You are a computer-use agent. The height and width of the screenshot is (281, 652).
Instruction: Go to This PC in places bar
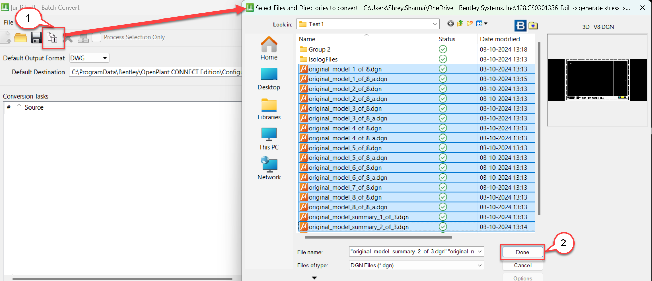pyautogui.click(x=269, y=139)
